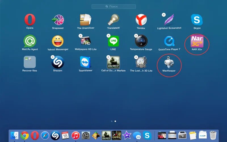Launch Safari from the Dock
Image resolution: width=227 pixels, height=142 pixels.
click(x=45, y=136)
